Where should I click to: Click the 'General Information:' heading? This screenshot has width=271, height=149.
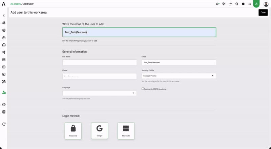75,52
